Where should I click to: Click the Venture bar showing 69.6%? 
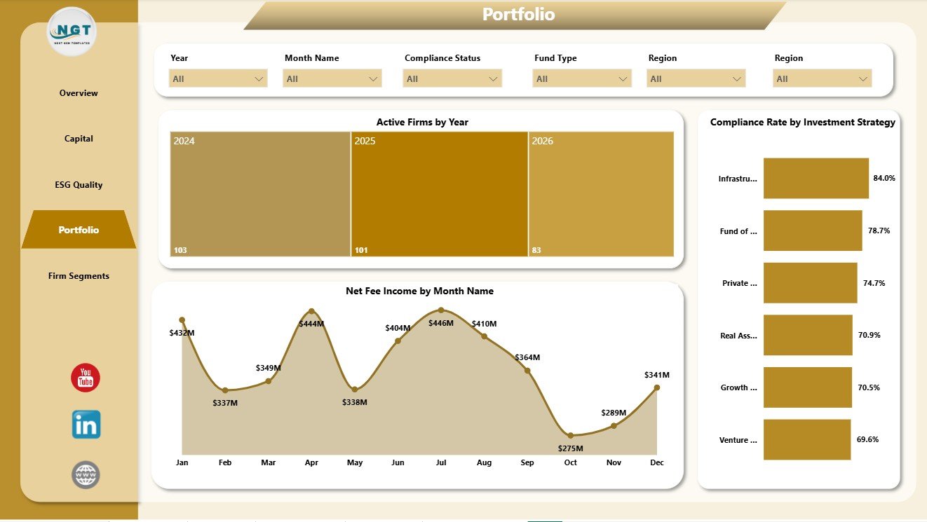click(x=807, y=439)
